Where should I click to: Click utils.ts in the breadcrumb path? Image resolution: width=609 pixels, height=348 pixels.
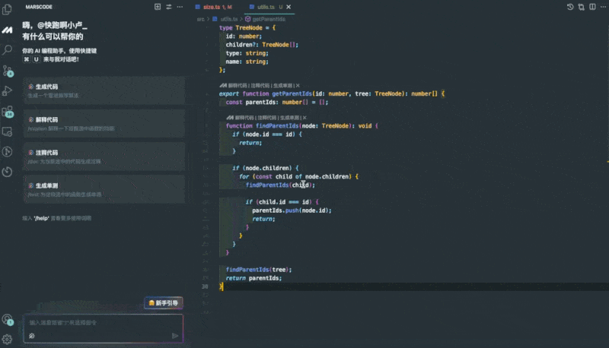(229, 19)
